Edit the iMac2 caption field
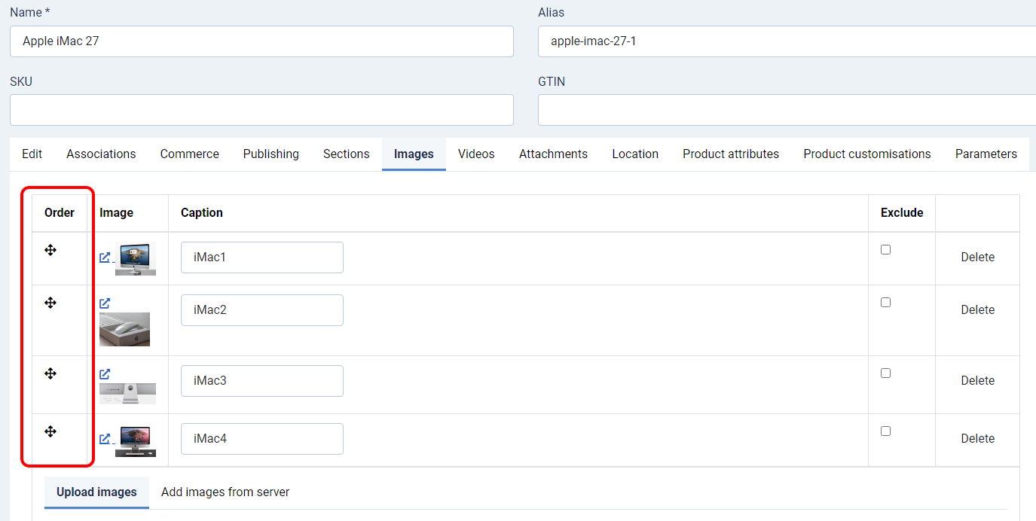1036x521 pixels. (x=262, y=310)
